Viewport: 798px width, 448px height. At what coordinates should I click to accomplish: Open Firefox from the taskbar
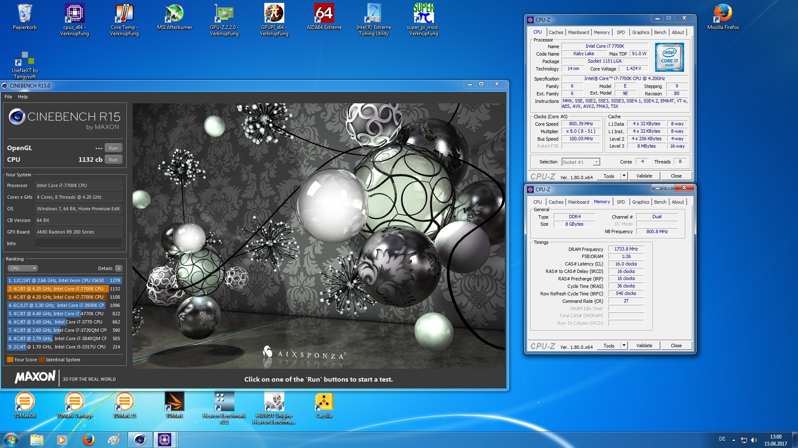[88, 440]
